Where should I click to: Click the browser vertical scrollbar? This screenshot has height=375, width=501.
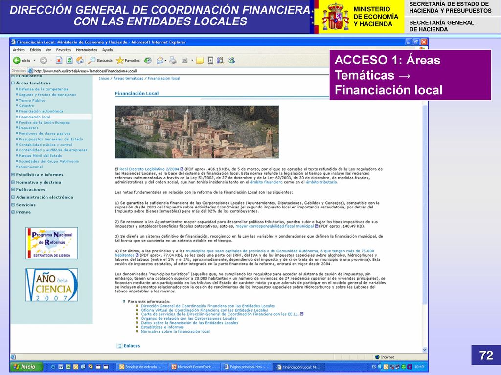(425, 204)
